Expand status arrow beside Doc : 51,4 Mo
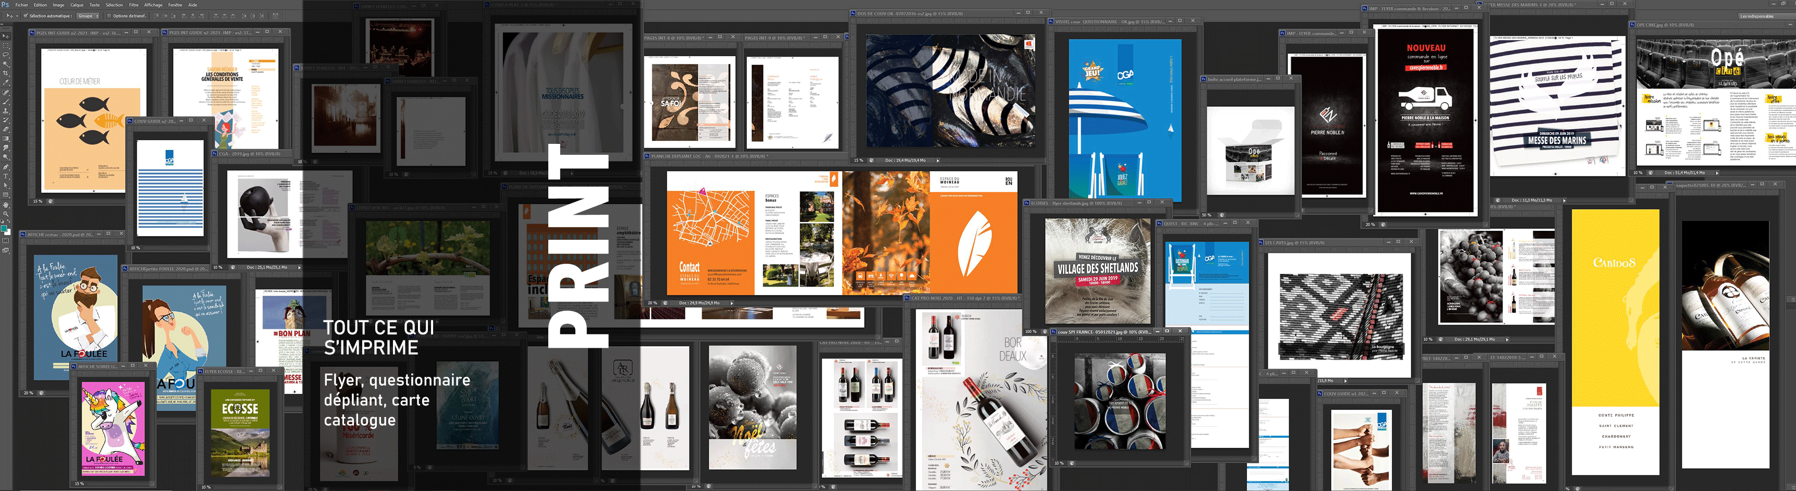 [x=1717, y=173]
